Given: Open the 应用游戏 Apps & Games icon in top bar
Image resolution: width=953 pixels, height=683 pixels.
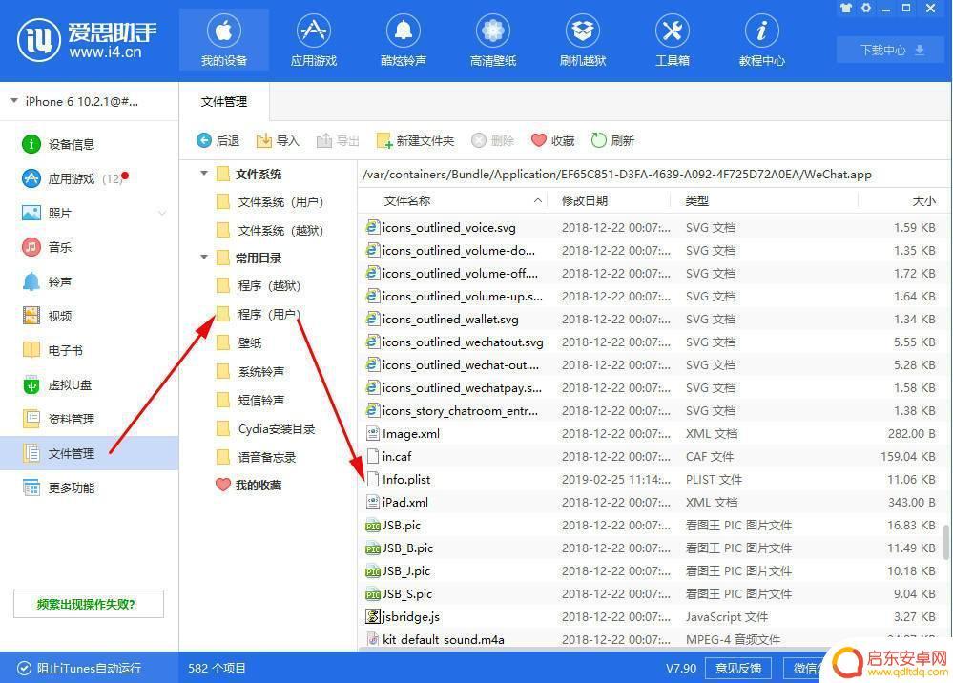Looking at the screenshot, I should (x=314, y=40).
